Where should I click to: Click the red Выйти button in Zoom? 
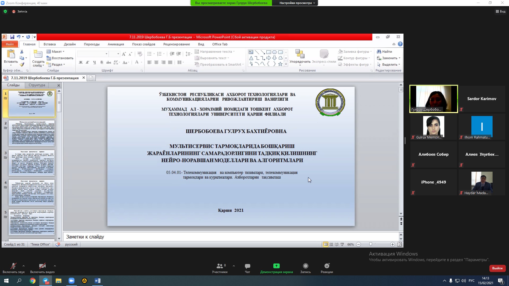click(x=497, y=268)
